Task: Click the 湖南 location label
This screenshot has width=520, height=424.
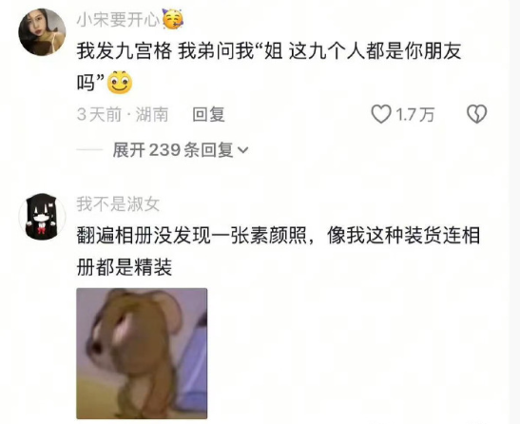Action: point(152,114)
